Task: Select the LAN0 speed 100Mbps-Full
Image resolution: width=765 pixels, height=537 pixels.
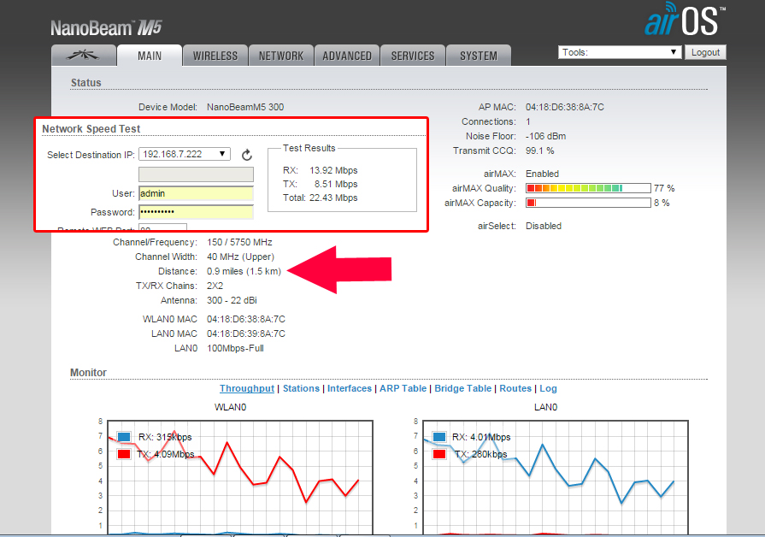Action: click(235, 349)
